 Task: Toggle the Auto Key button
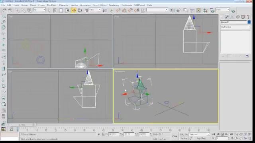click(x=184, y=134)
